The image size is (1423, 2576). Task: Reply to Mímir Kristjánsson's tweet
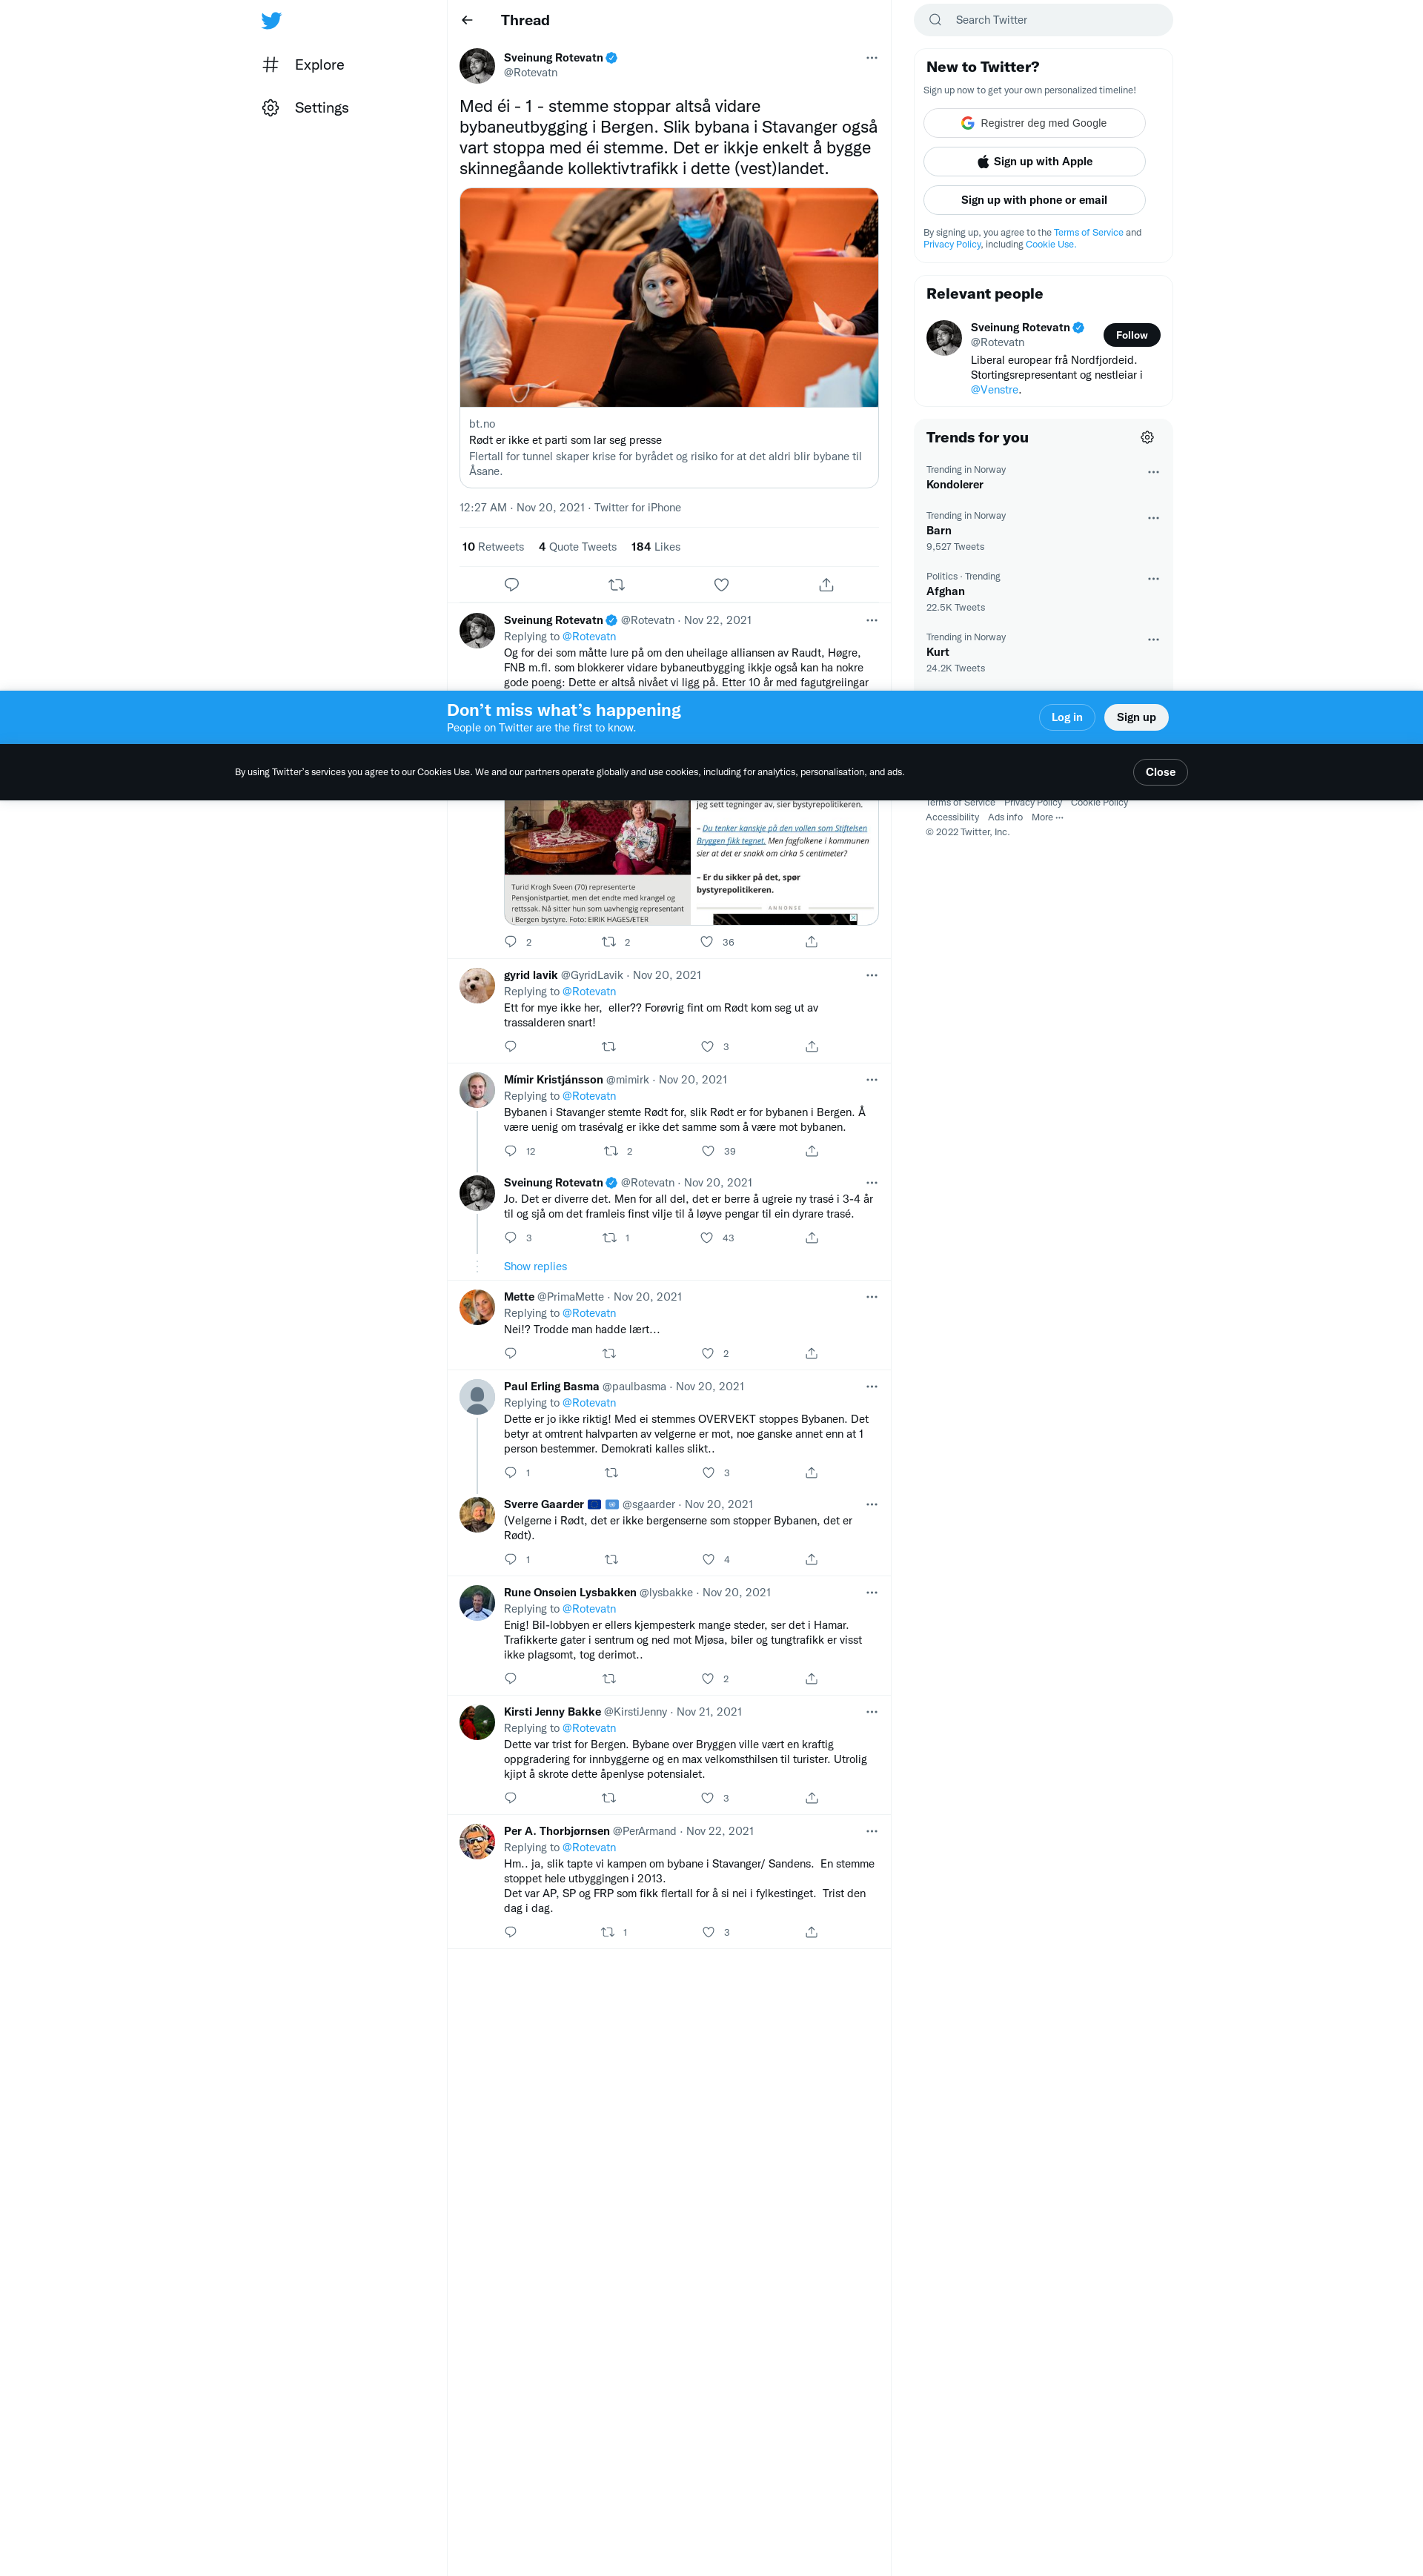(x=511, y=1151)
